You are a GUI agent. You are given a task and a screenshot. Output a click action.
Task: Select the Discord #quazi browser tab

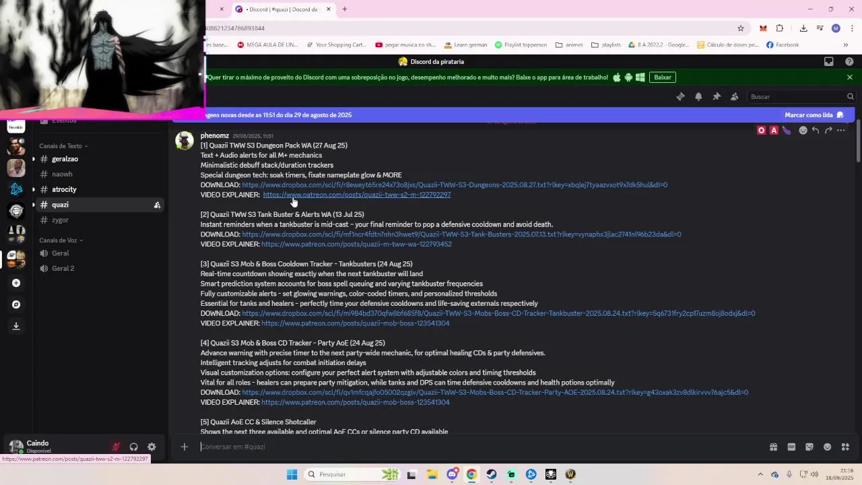click(x=283, y=9)
